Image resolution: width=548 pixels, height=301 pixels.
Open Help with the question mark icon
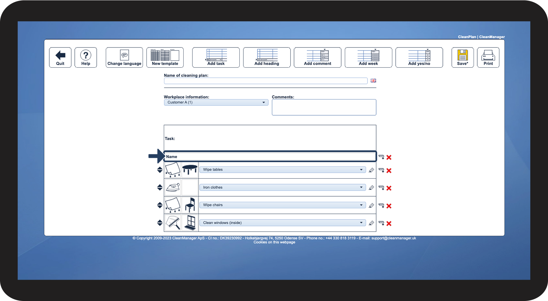click(86, 57)
